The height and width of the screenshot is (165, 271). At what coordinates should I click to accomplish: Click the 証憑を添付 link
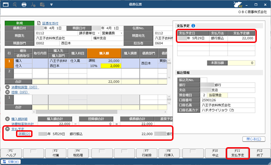click(50, 23)
